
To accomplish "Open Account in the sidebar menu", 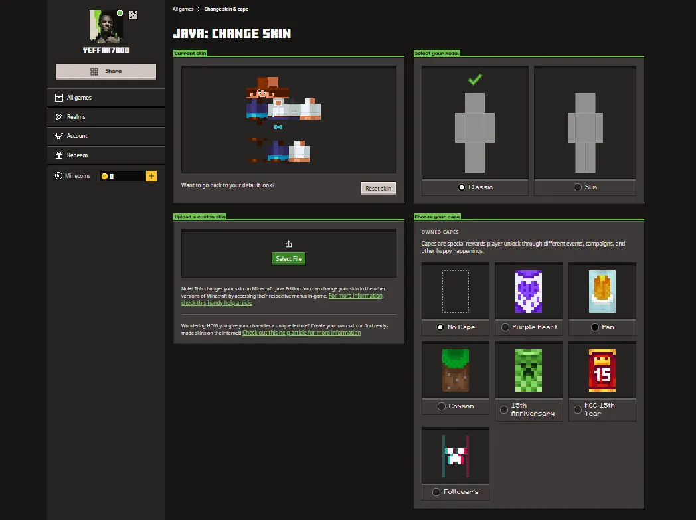I will [106, 135].
